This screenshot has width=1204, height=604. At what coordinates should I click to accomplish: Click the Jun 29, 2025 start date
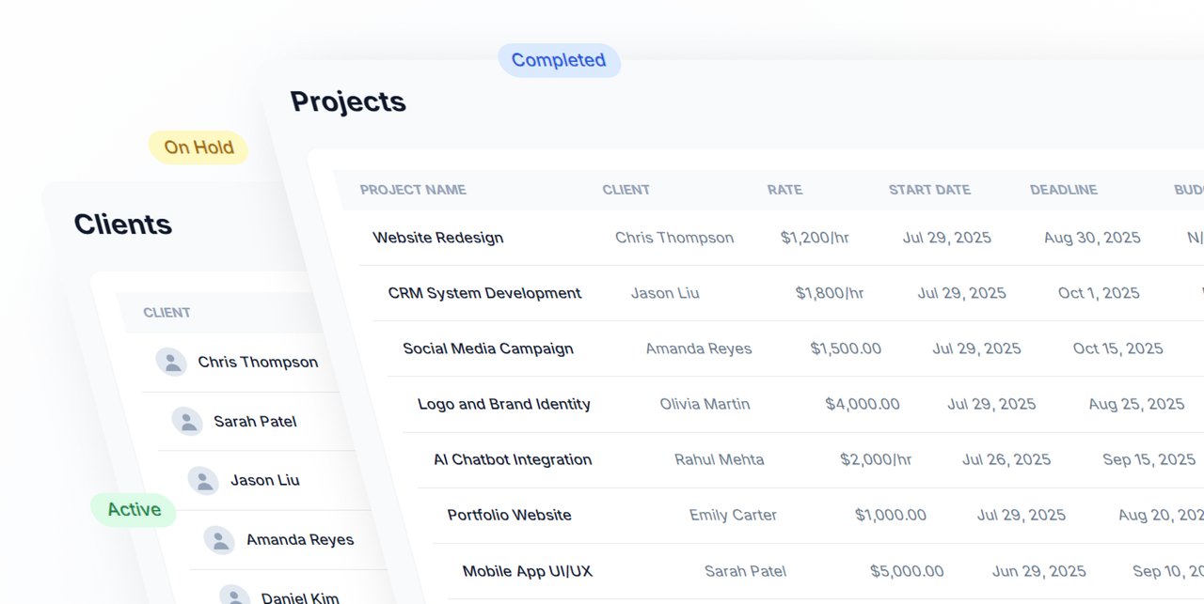pos(1038,571)
